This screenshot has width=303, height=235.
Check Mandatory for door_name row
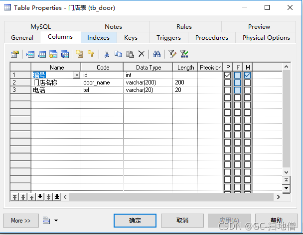point(247,82)
